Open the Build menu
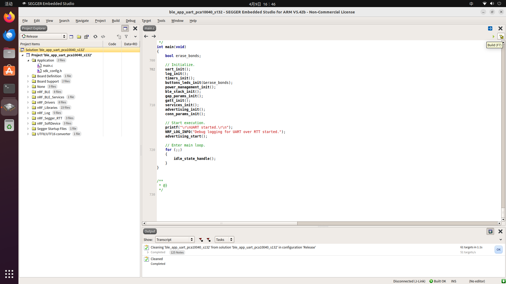The image size is (506, 284). coord(115,21)
